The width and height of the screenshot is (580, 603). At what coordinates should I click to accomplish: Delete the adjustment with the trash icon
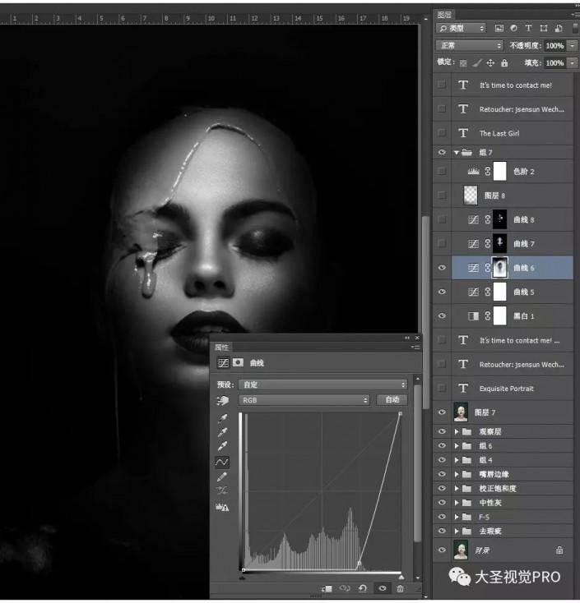400,588
